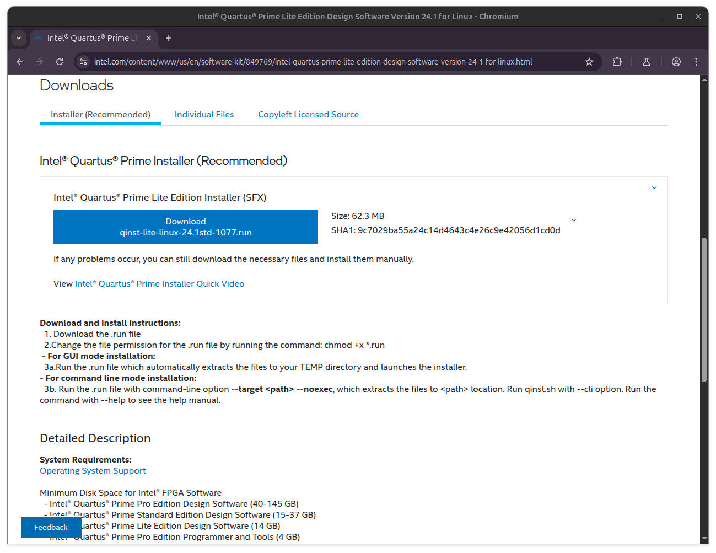Close the Intel Quartus Prime tab
This screenshot has width=716, height=553.
(x=149, y=38)
